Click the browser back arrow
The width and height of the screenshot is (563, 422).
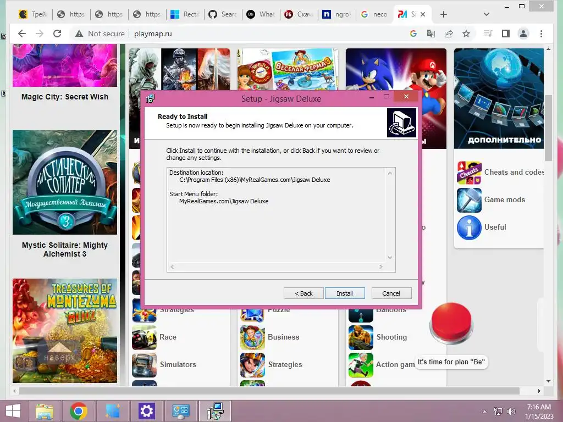(22, 34)
